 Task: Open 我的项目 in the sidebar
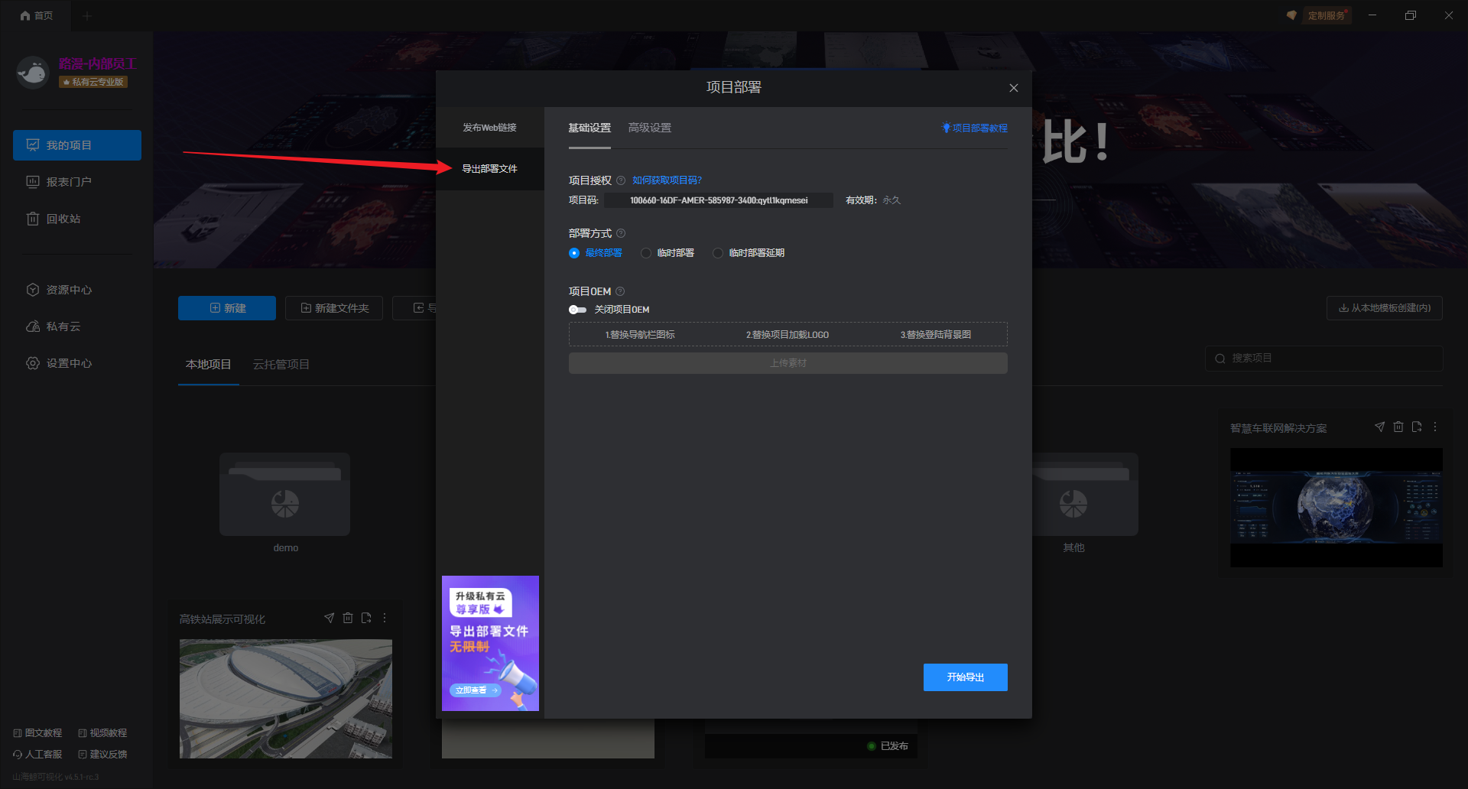(77, 145)
